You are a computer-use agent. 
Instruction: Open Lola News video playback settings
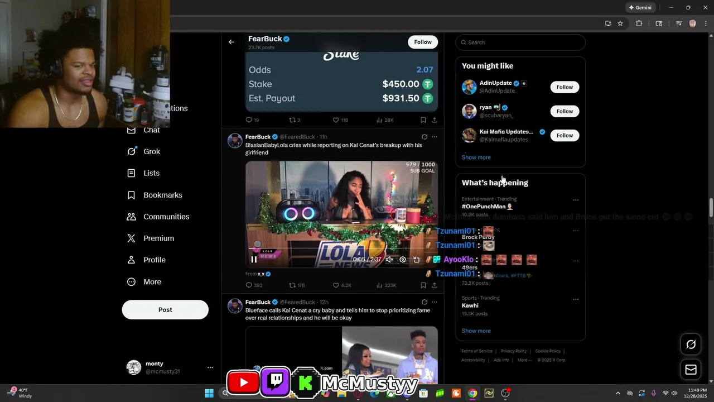[x=403, y=259]
